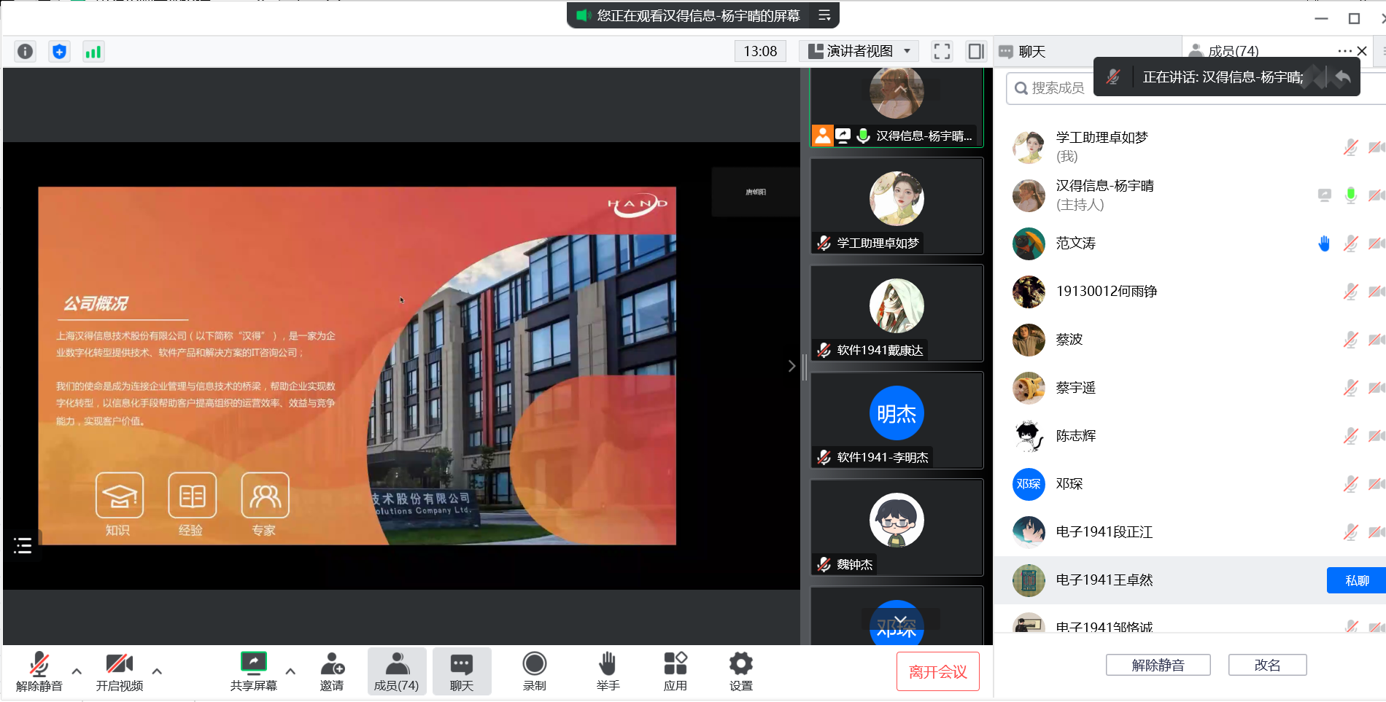Open the 演讲者视图 view dropdown
Image resolution: width=1386 pixels, height=702 pixels.
point(860,51)
